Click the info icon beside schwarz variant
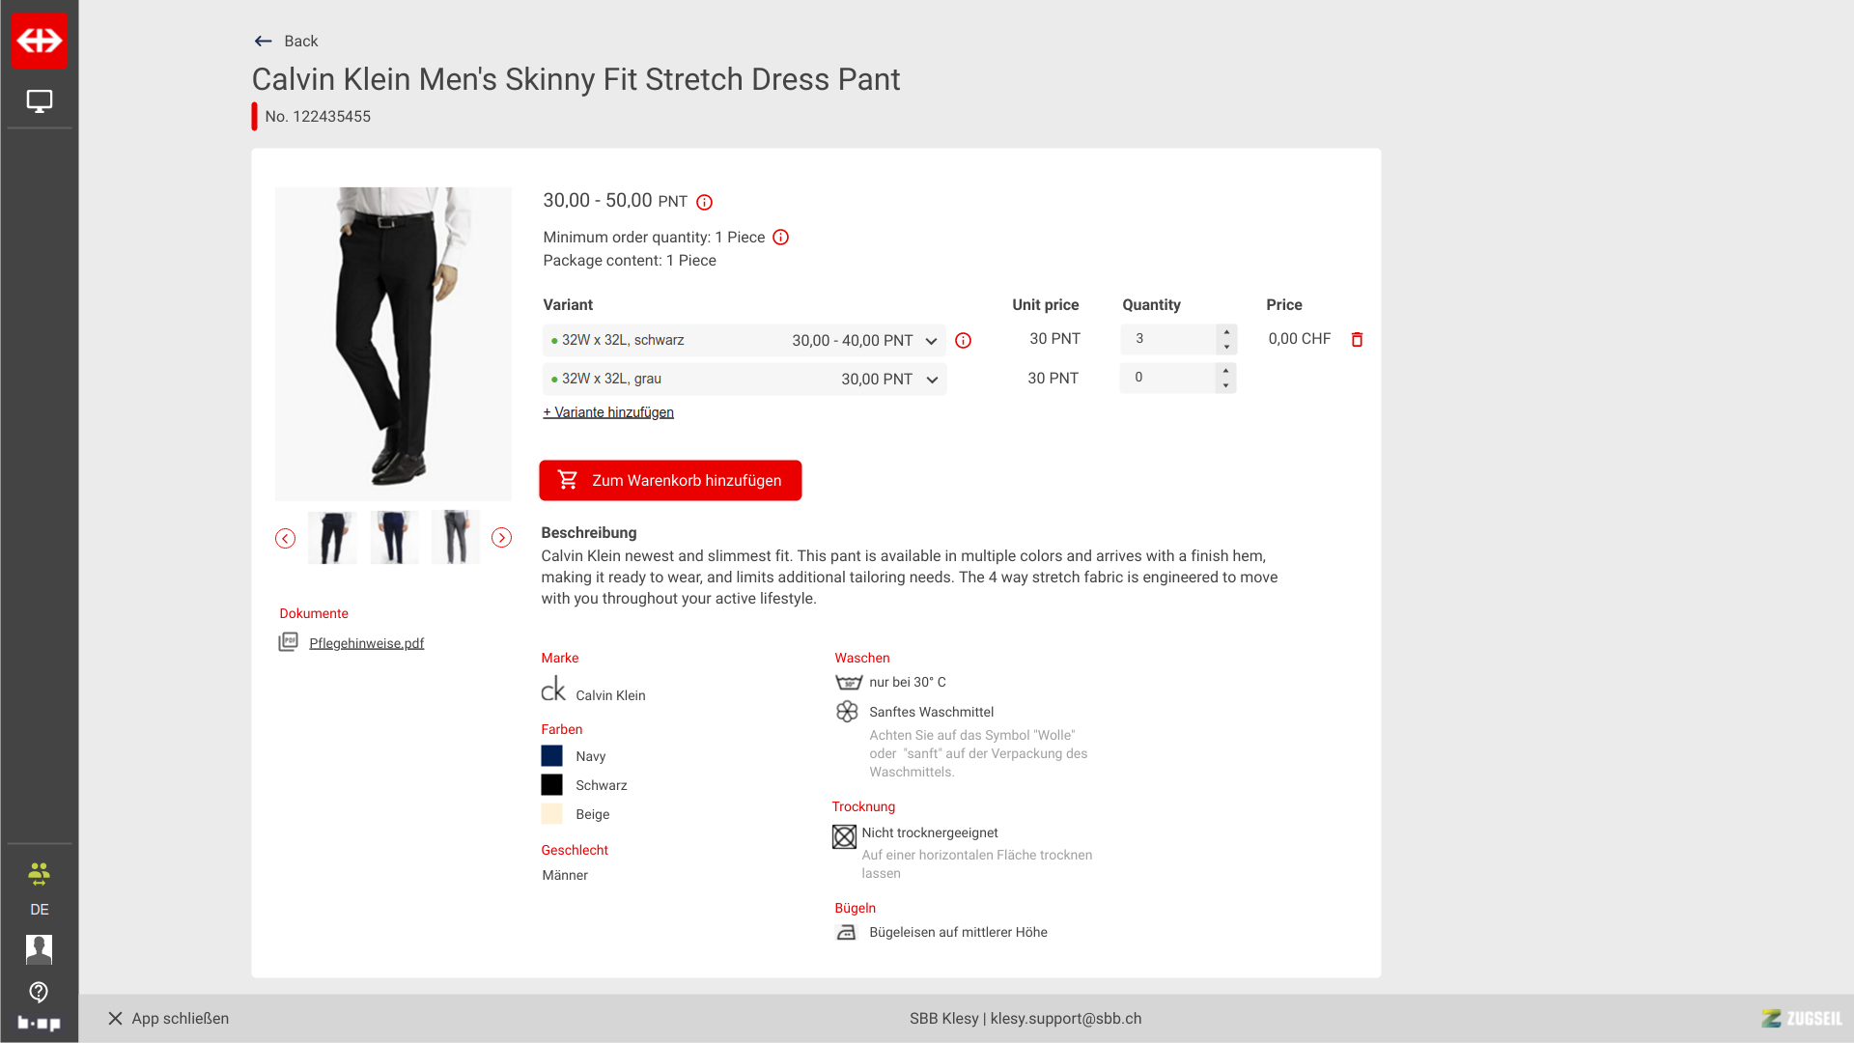 tap(963, 341)
